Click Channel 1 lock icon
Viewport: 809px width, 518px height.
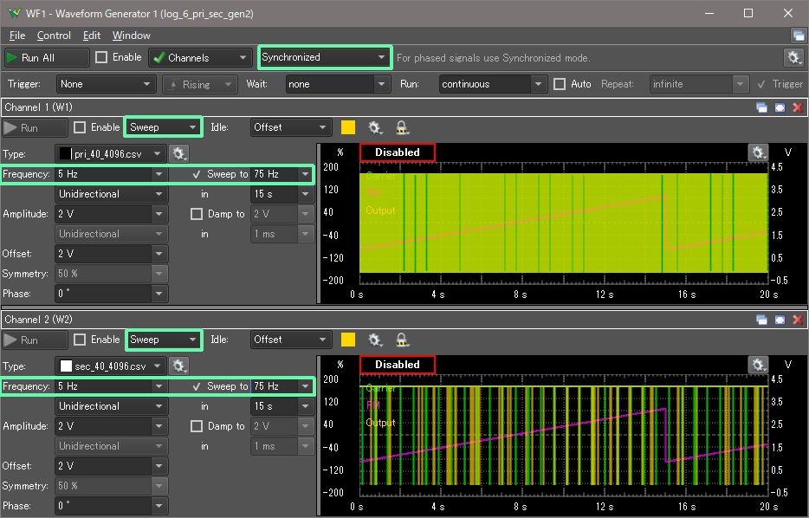pos(402,127)
